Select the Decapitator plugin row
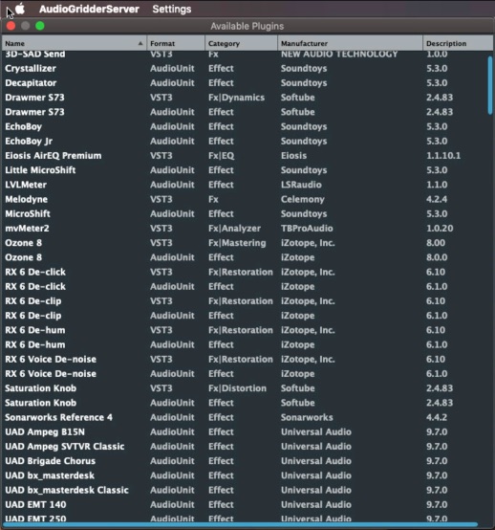This screenshot has width=495, height=530. point(245,83)
